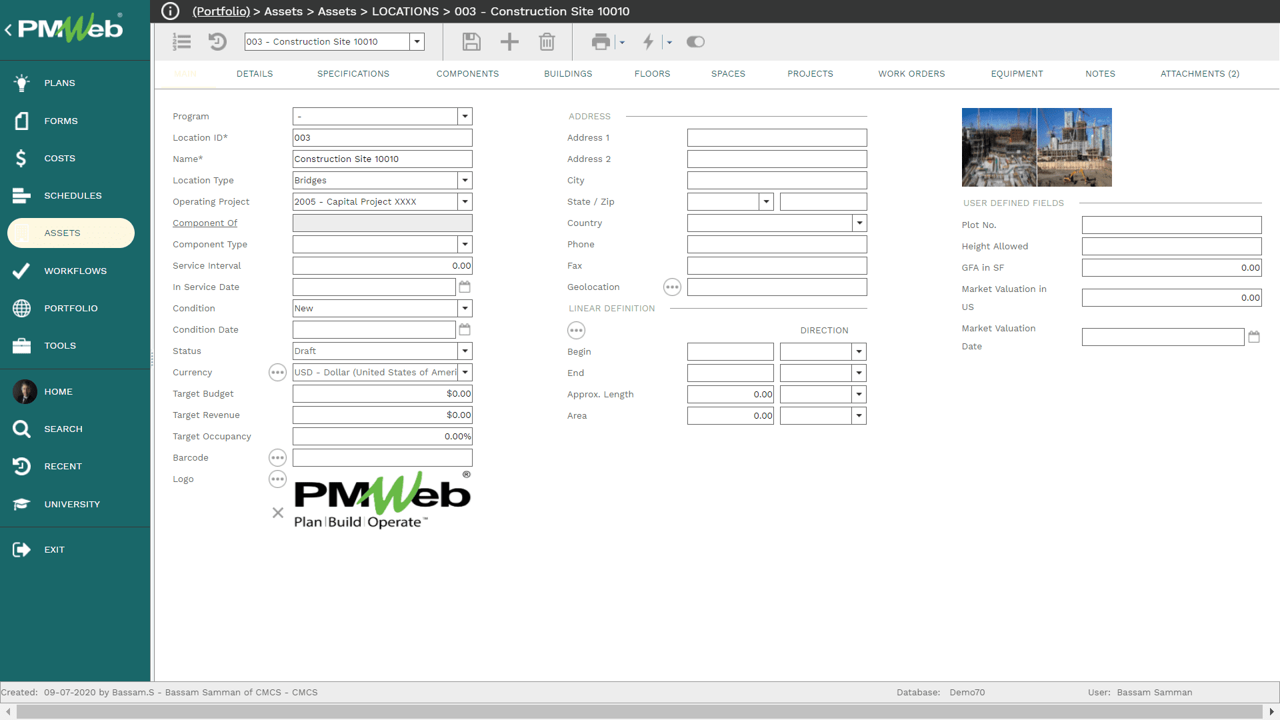Click the Name field with Construction Site 10010
Image resolution: width=1280 pixels, height=720 pixels.
coord(383,159)
